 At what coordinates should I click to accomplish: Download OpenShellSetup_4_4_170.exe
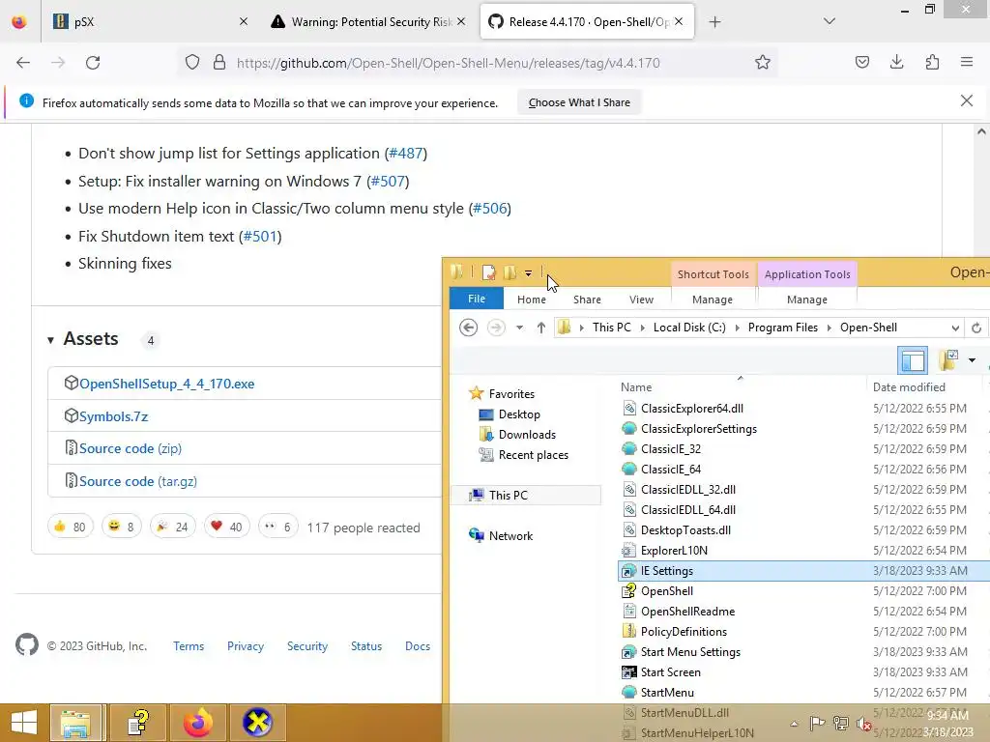pos(166,384)
